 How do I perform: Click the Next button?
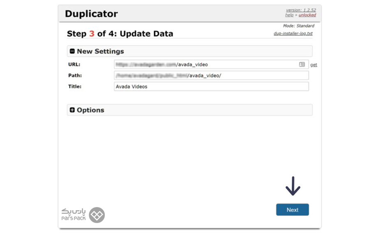point(292,210)
